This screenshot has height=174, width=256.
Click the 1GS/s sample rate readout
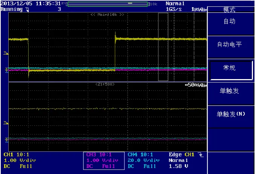click(x=174, y=9)
